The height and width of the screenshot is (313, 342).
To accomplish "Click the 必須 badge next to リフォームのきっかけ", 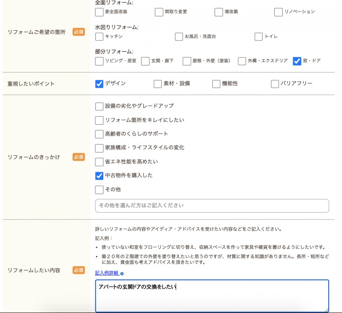I will pyautogui.click(x=79, y=157).
